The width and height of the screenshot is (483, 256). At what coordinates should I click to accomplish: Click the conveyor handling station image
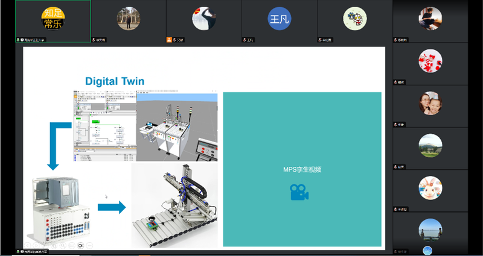[174, 205]
